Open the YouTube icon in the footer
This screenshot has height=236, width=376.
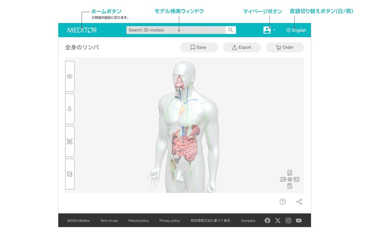tap(299, 220)
